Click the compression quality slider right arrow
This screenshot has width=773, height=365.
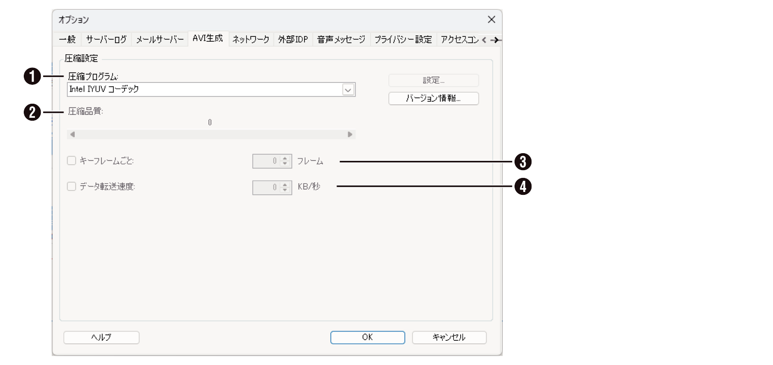click(x=350, y=134)
